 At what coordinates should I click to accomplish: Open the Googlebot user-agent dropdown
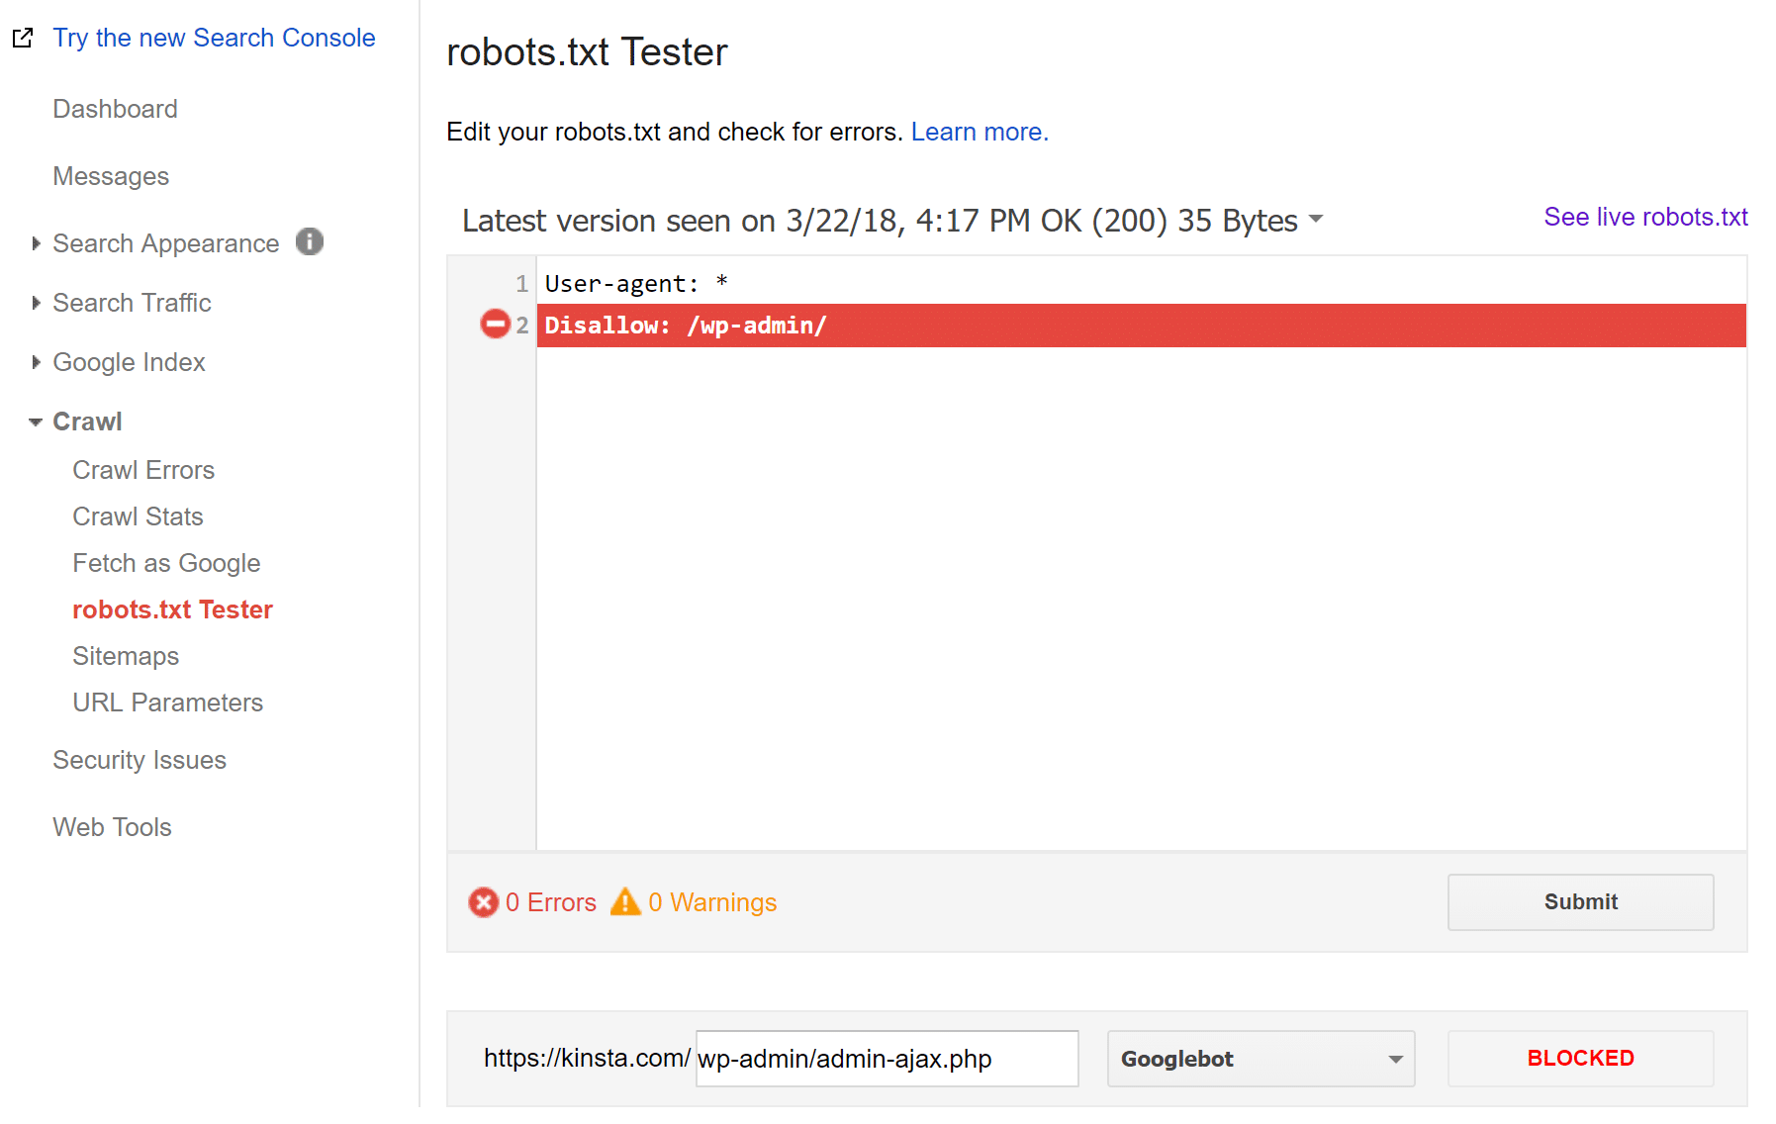click(x=1261, y=1058)
